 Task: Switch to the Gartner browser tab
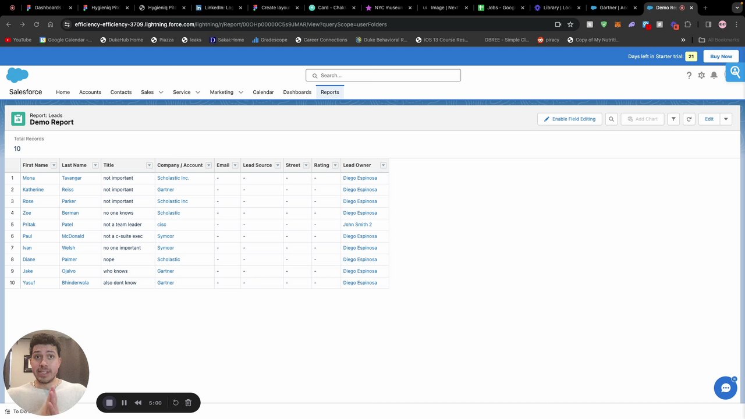(x=614, y=8)
